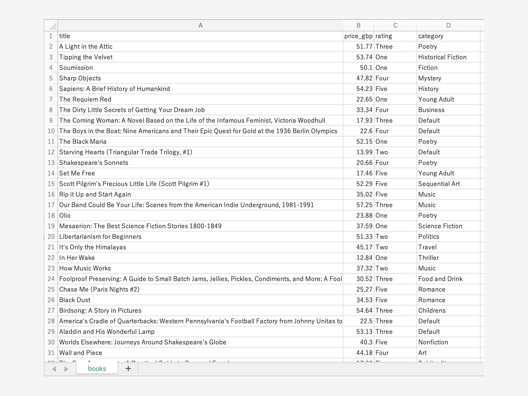Click cell 'Libertarianism for Beginners'

tap(200, 237)
